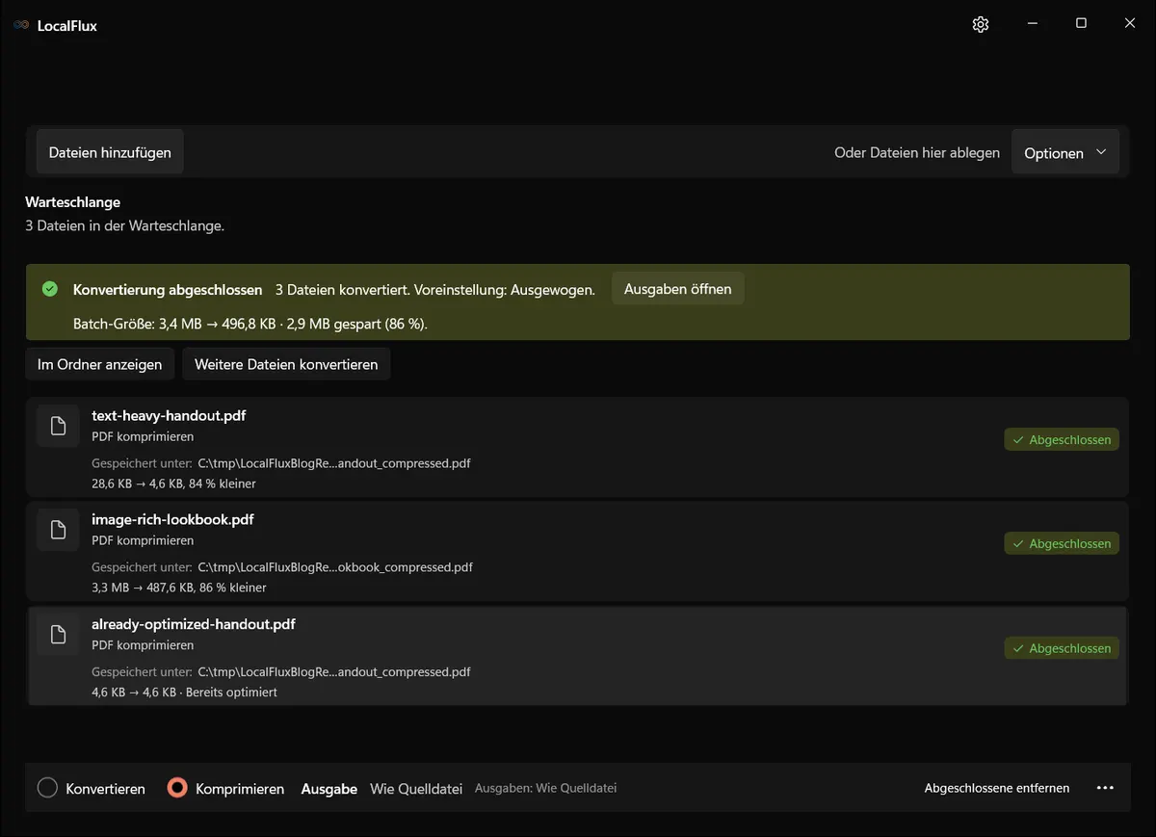The height and width of the screenshot is (837, 1156).
Task: Select the image-rich-lookbook.pdf file name
Action: 172,519
